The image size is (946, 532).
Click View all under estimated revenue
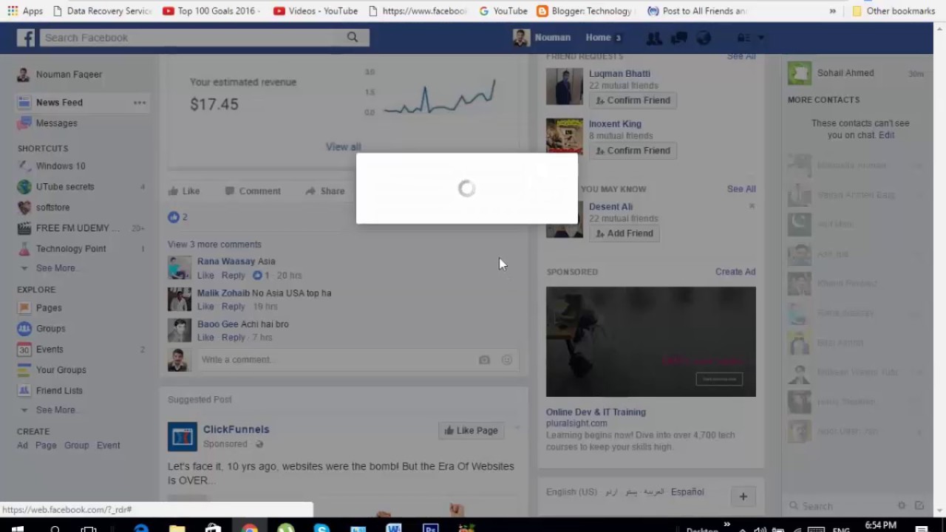(344, 147)
